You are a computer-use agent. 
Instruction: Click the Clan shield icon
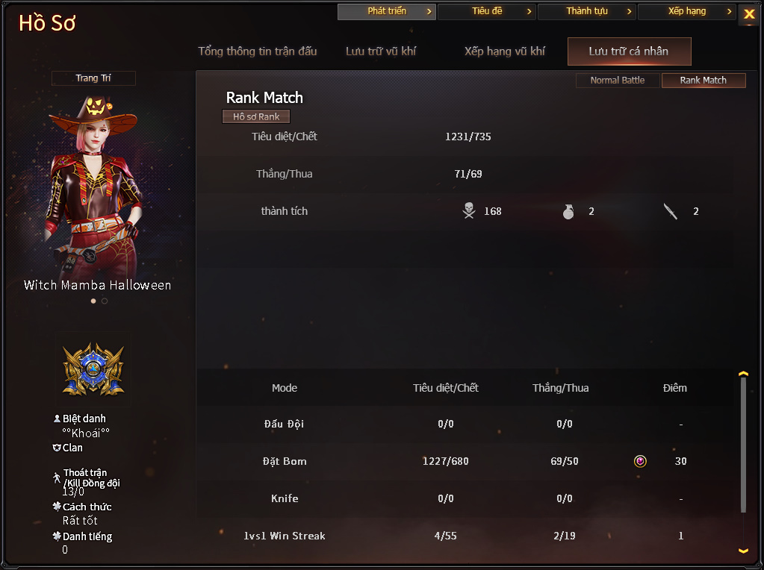click(57, 448)
